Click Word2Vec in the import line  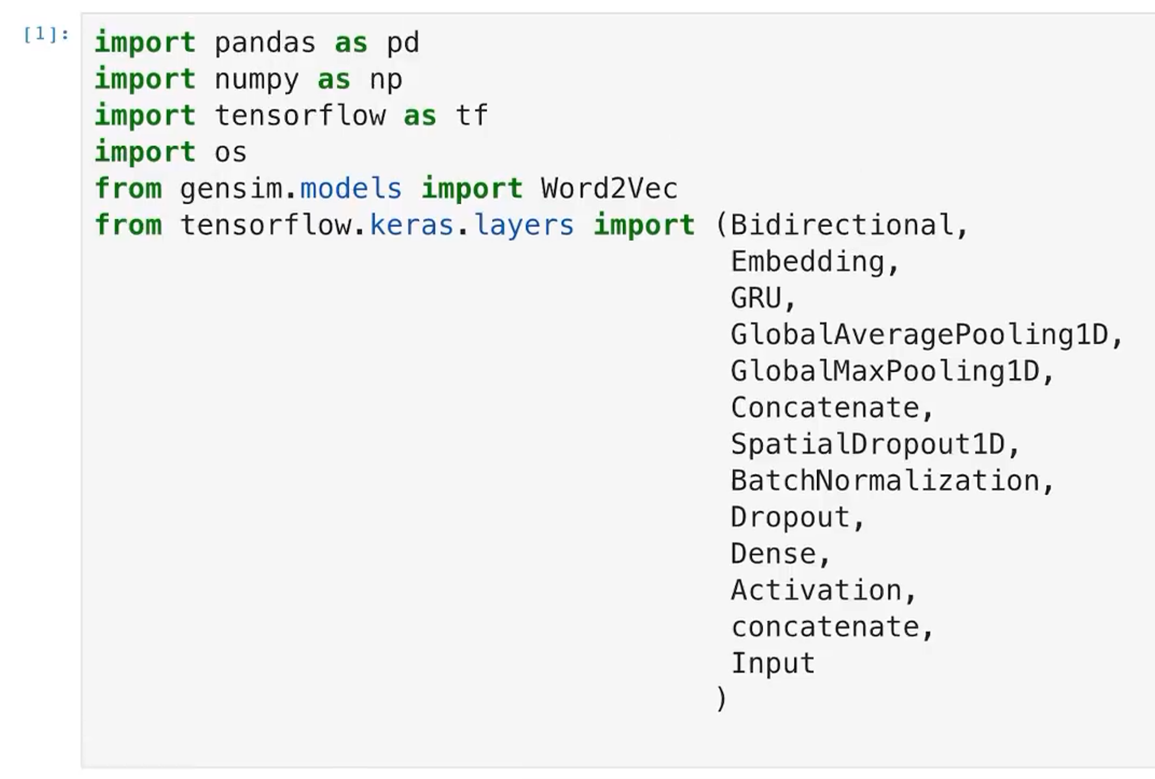click(609, 189)
